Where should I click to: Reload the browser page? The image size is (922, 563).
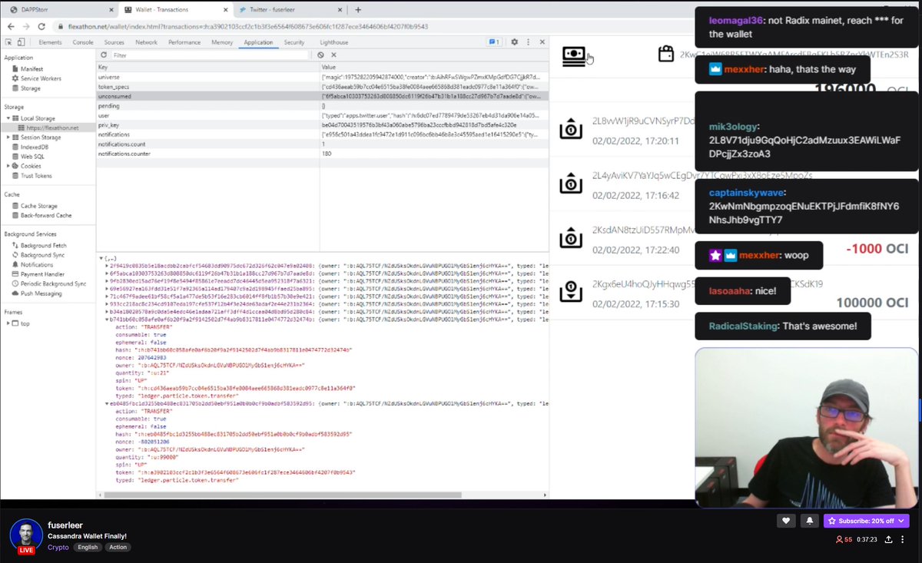click(x=41, y=26)
